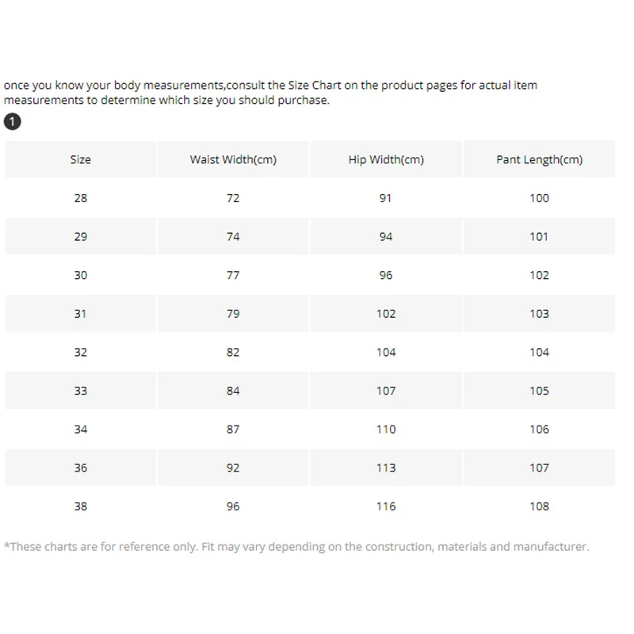634x634 pixels.
Task: Select the size 29 cell
Action: point(81,236)
